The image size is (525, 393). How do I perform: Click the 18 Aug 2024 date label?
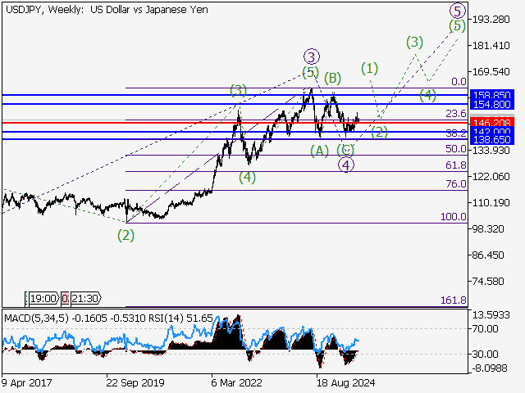pos(346,381)
